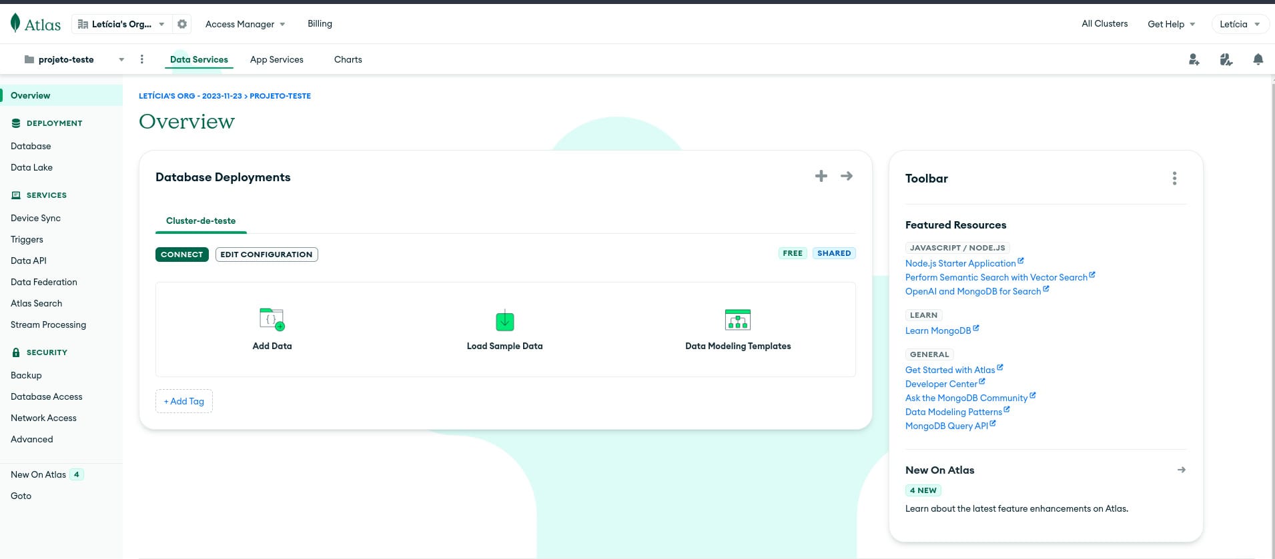Switch to App Services tab
Viewport: 1275px width, 559px height.
coord(277,59)
